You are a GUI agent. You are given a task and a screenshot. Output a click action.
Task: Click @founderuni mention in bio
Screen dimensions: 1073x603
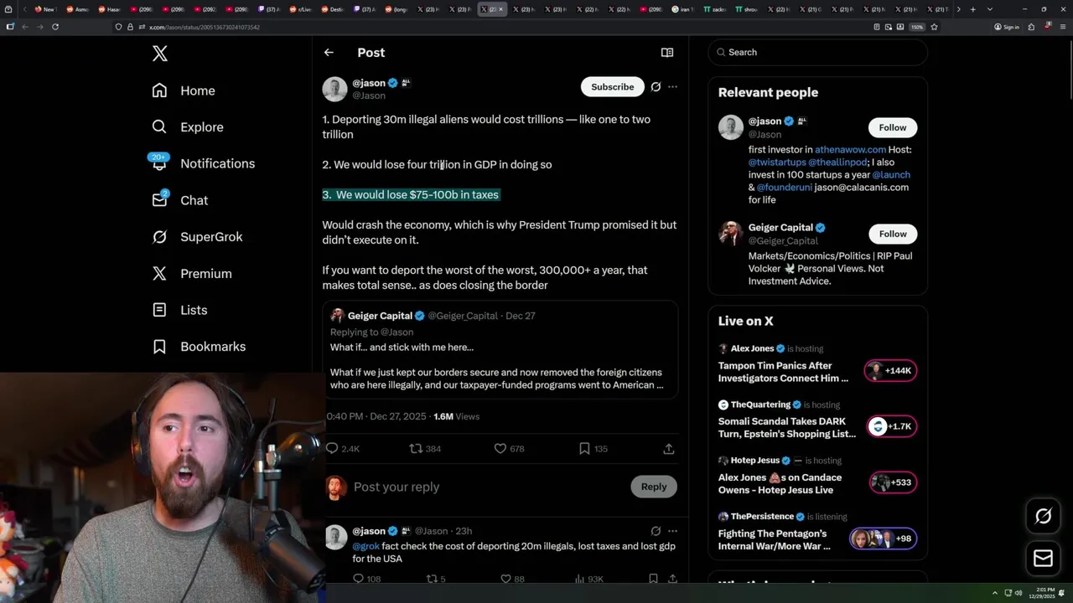point(785,187)
